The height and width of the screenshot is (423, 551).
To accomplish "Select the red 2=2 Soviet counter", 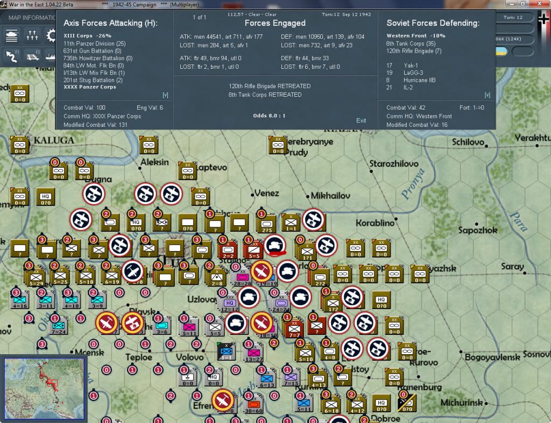I will 228,249.
